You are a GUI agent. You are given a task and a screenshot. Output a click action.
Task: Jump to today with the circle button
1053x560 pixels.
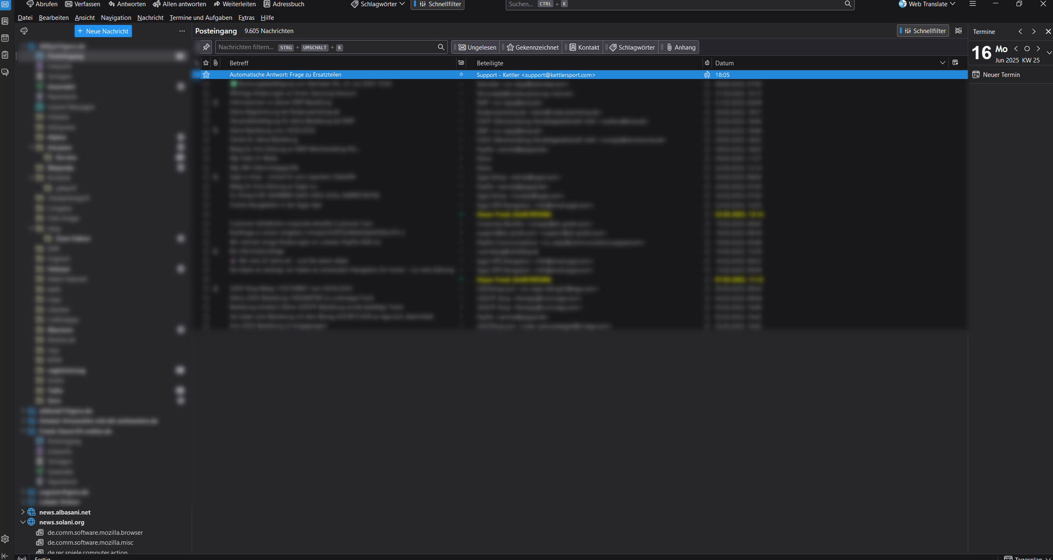tap(1027, 49)
